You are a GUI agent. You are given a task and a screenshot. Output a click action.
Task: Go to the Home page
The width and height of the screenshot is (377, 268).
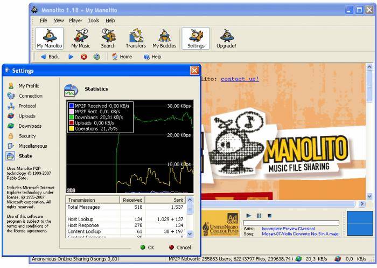[x=122, y=57]
